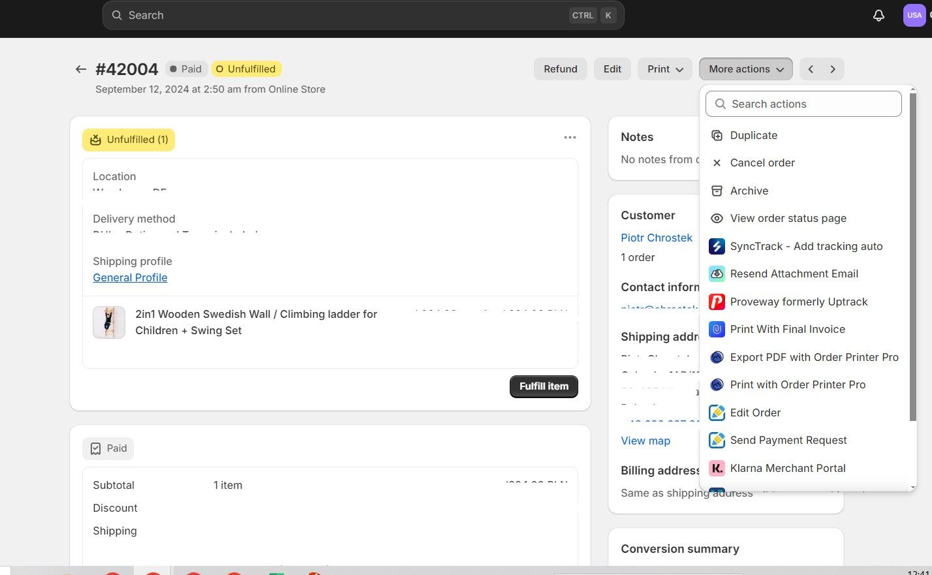
Task: Go to the next order
Action: (x=833, y=69)
